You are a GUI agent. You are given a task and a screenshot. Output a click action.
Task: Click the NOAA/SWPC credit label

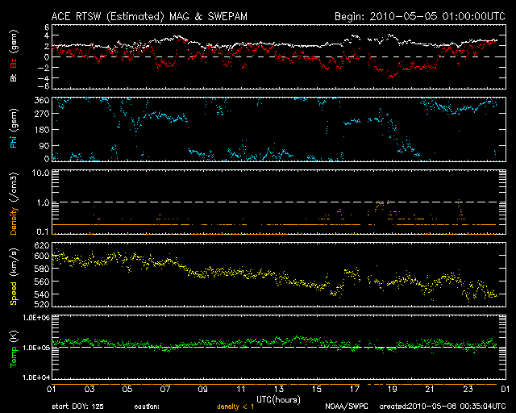coord(345,406)
